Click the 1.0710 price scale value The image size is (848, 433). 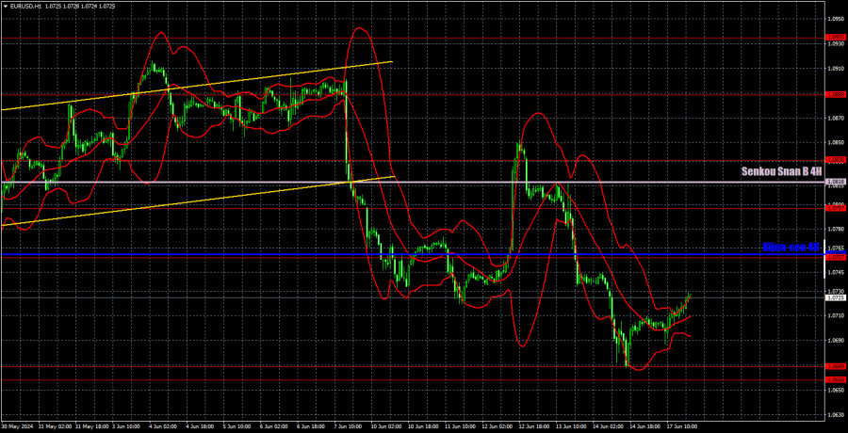(x=834, y=315)
